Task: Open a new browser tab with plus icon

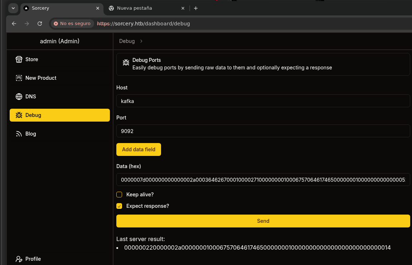Action: (195, 8)
